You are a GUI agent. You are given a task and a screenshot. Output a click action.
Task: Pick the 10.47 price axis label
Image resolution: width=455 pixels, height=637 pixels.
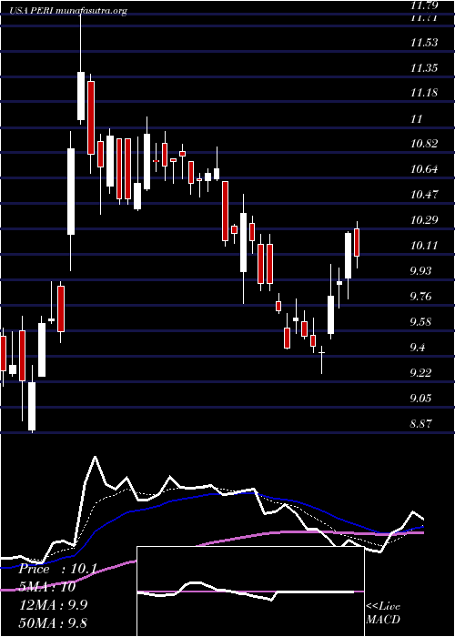coord(424,195)
